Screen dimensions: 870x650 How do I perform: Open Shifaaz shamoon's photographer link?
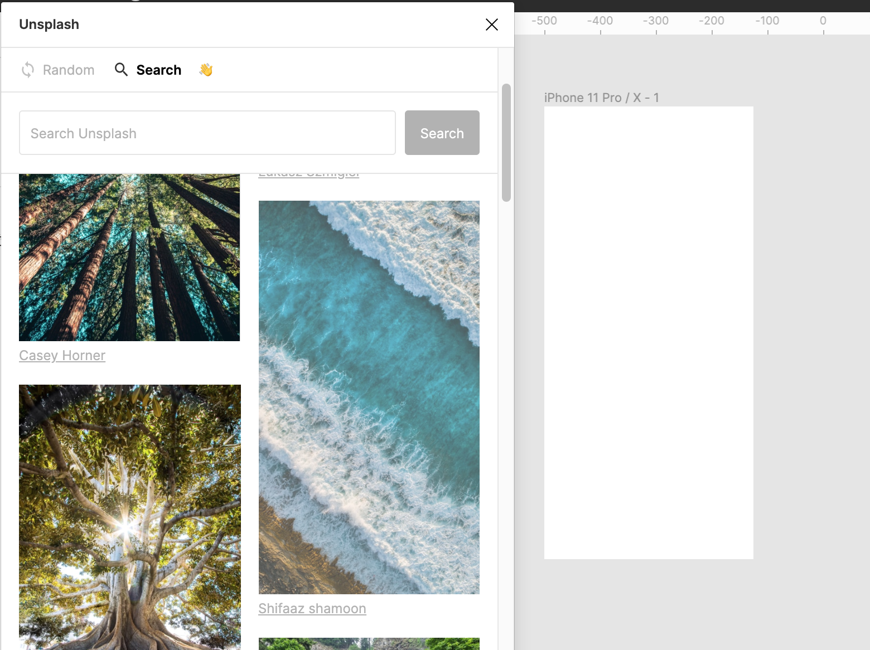(x=312, y=609)
